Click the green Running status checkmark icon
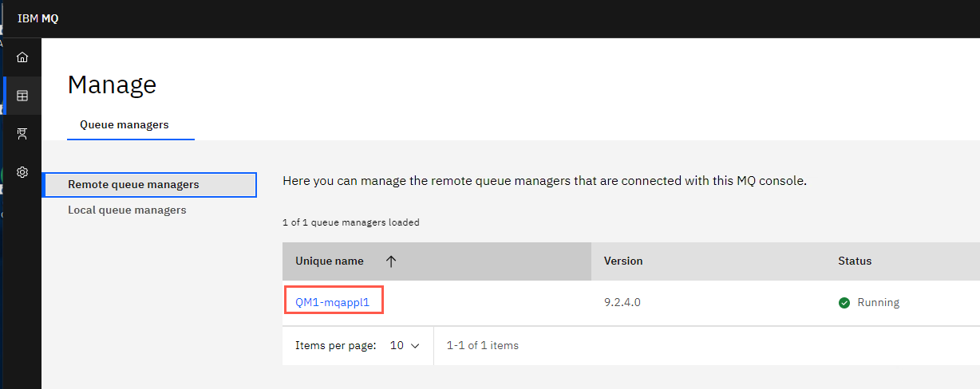Screen dimensions: 980x389 click(x=844, y=303)
